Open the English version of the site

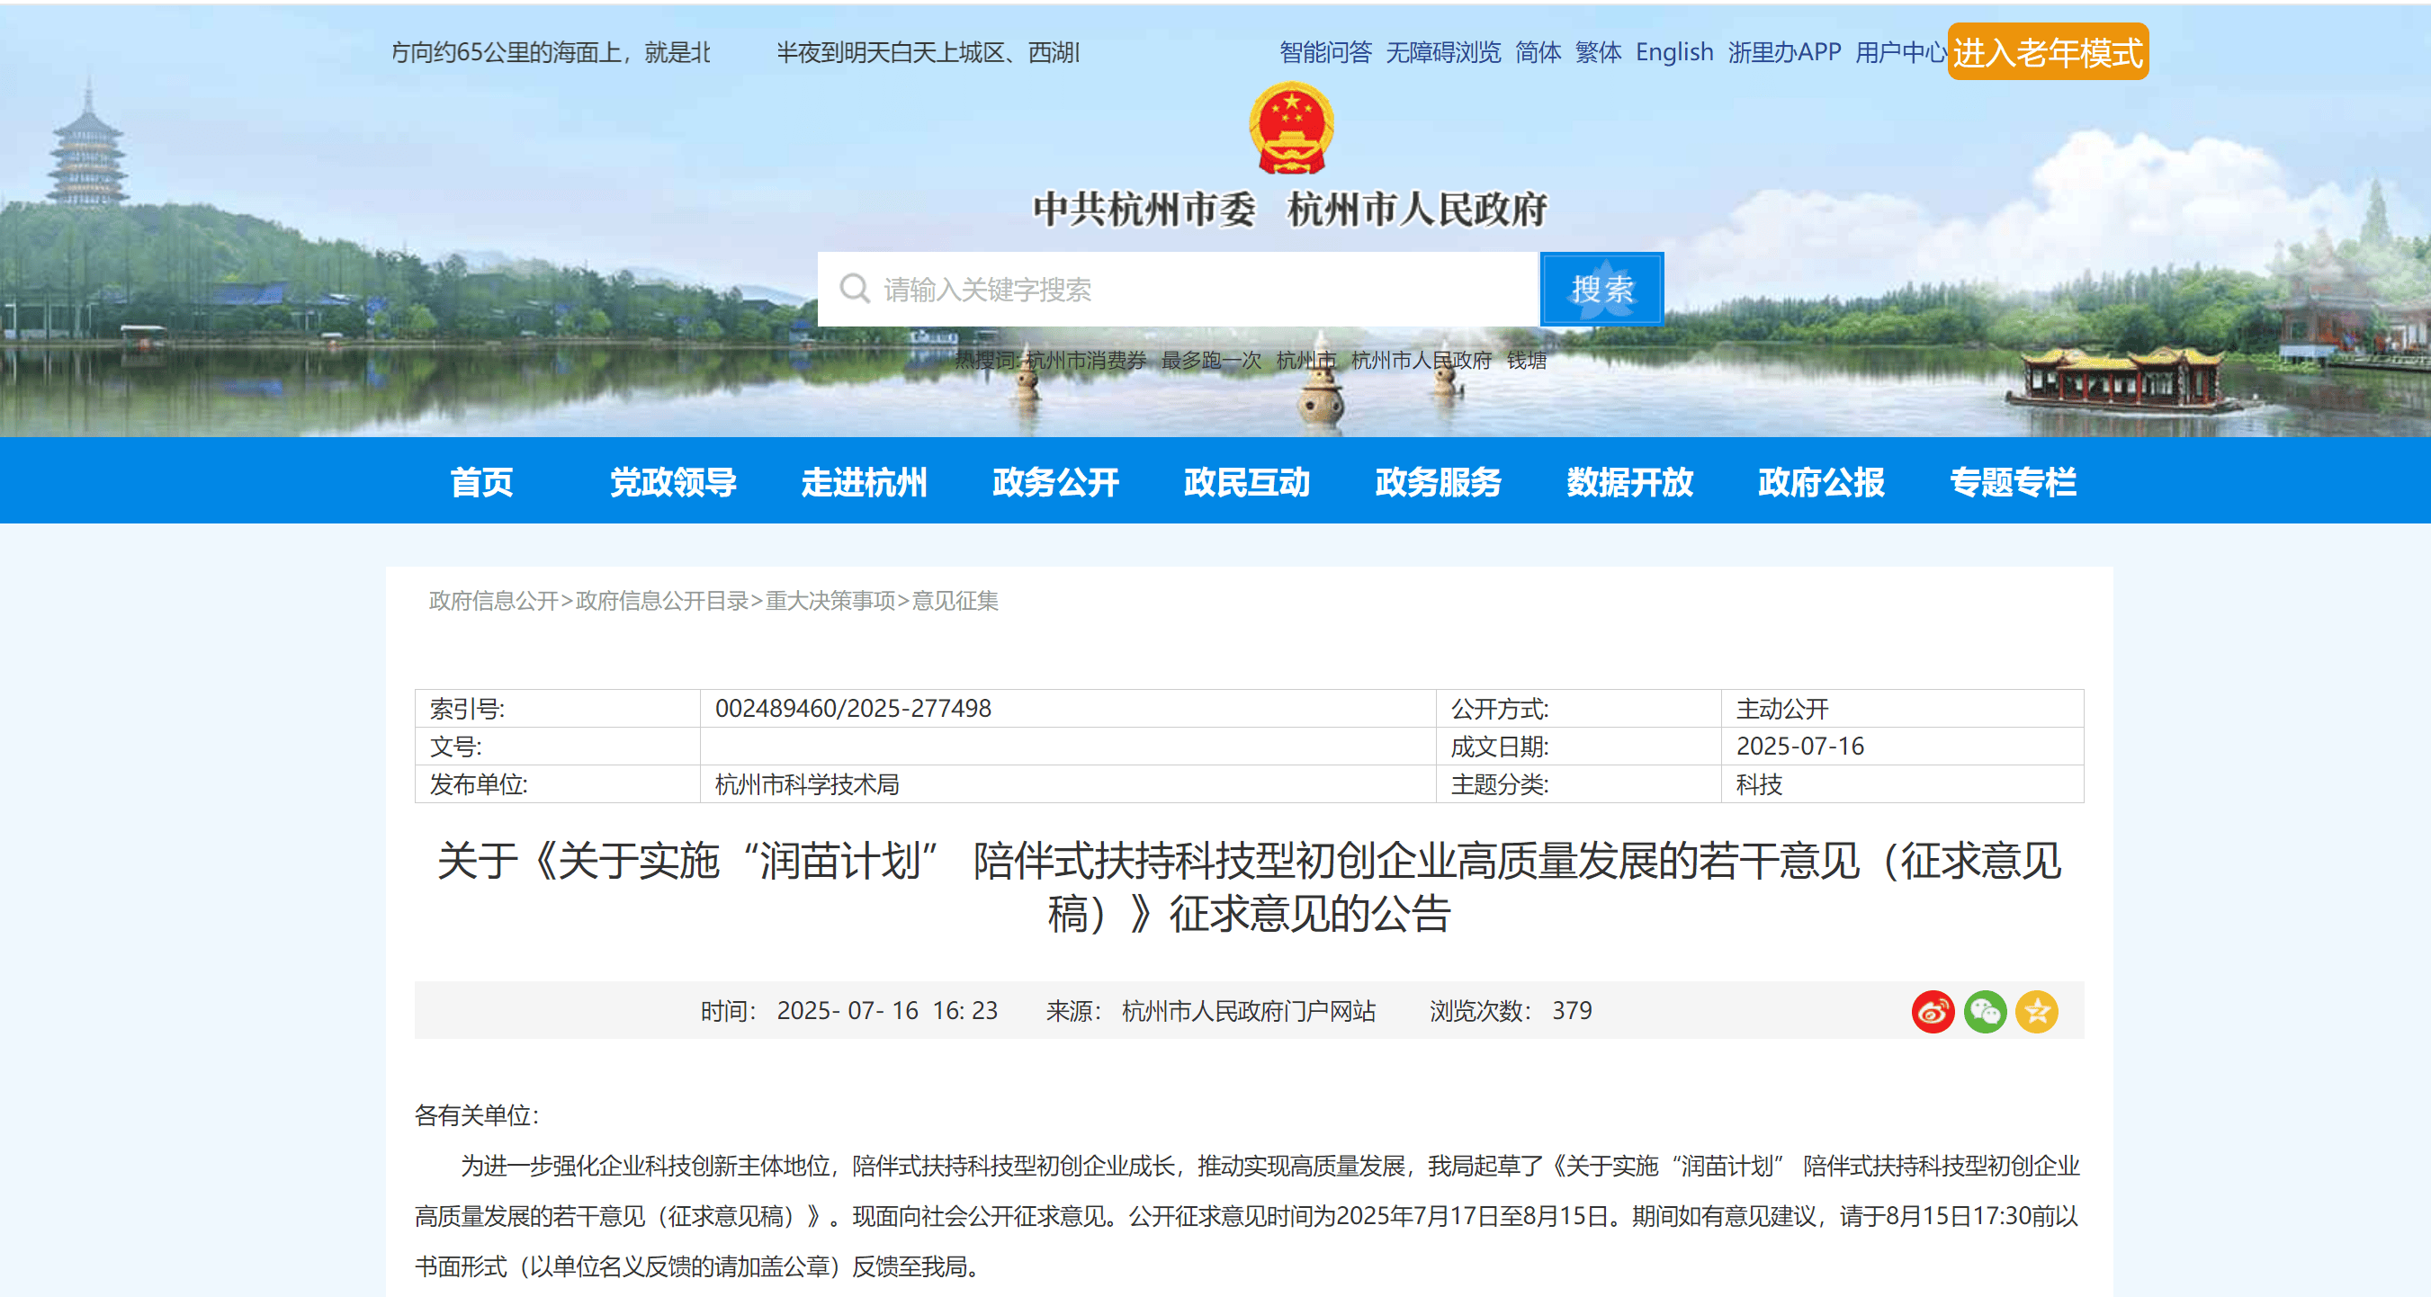pos(1674,52)
